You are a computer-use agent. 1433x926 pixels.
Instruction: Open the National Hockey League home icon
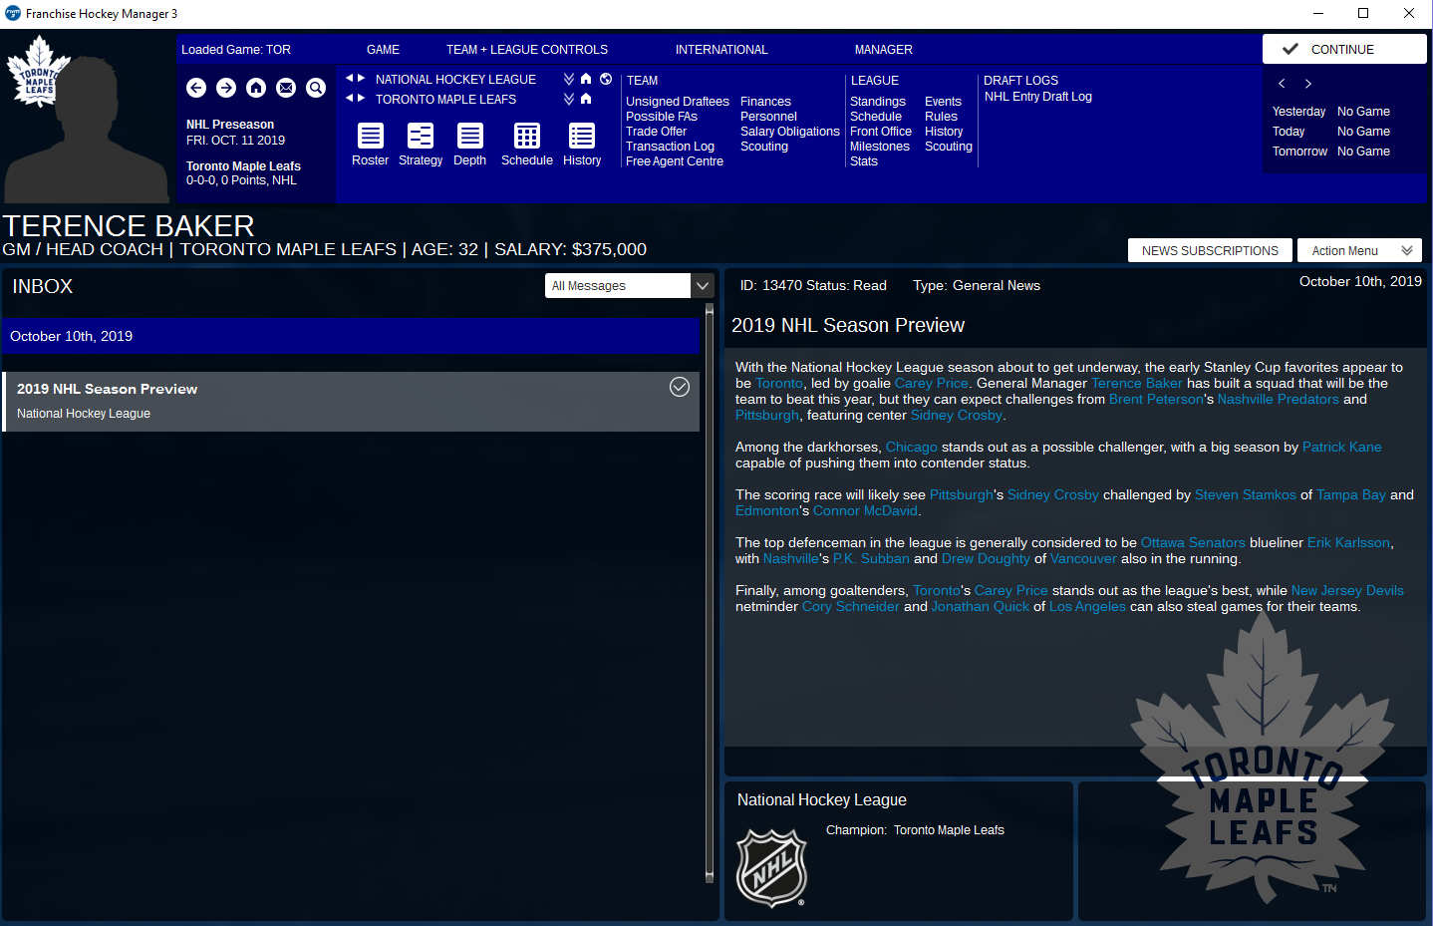tap(586, 79)
